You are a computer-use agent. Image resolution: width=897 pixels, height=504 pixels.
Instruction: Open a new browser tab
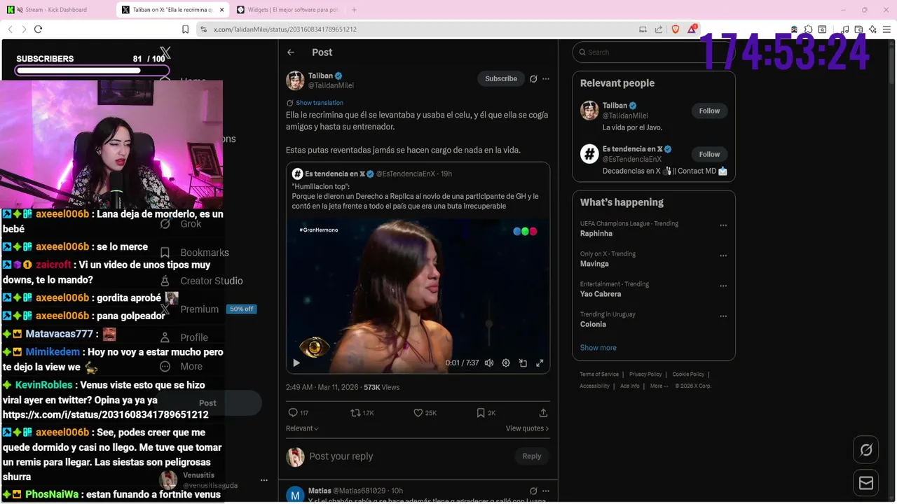tap(354, 10)
